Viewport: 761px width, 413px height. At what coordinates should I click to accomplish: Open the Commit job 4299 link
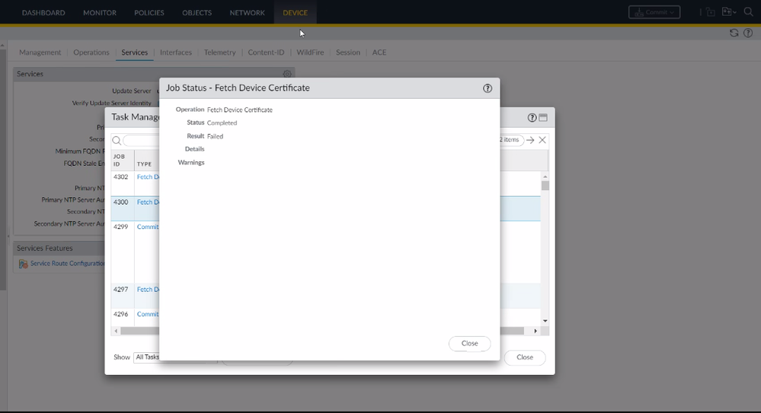point(148,227)
